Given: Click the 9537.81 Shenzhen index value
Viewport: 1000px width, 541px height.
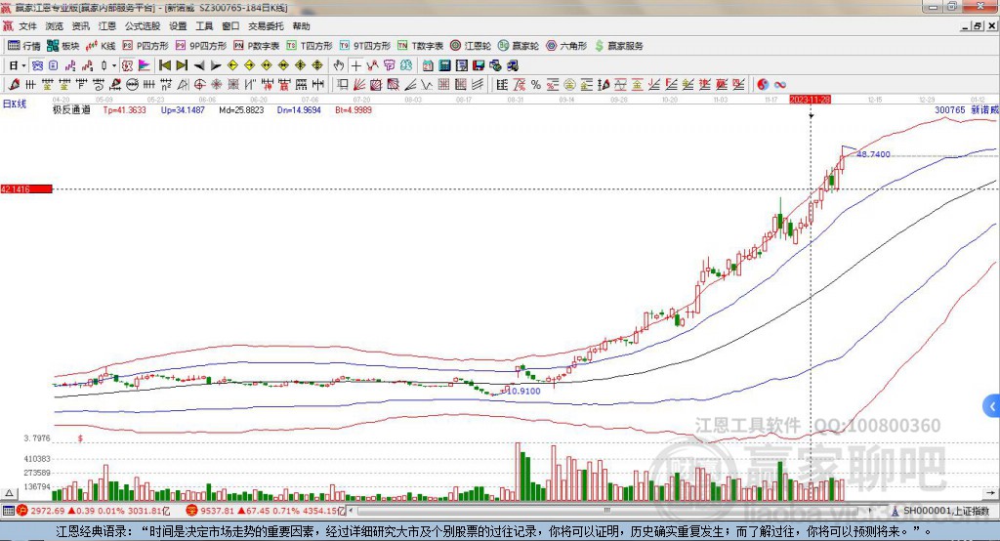Looking at the screenshot, I should (218, 511).
